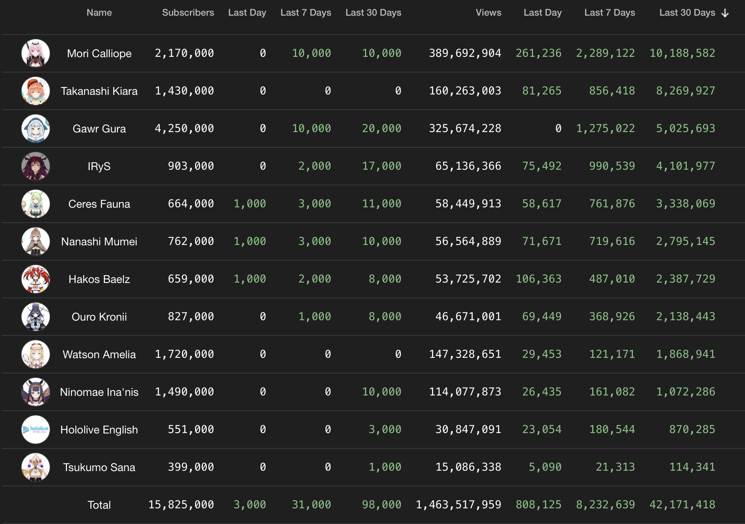
Task: Click Ceres Fauna's avatar icon
Action: tap(36, 204)
